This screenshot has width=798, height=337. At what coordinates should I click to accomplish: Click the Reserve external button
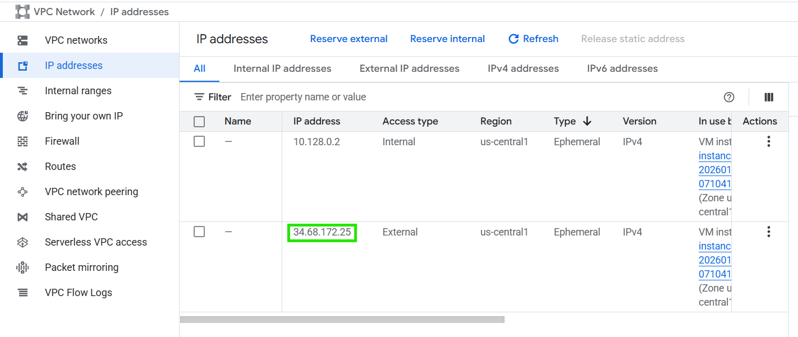point(348,39)
